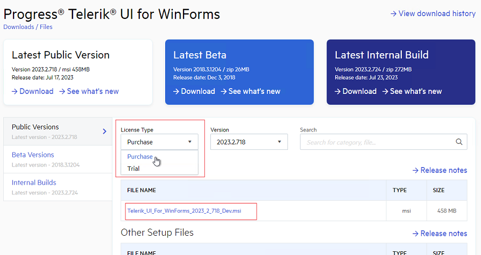Choose Purchase in the License Type list
Image resolution: width=481 pixels, height=255 pixels.
pyautogui.click(x=140, y=156)
